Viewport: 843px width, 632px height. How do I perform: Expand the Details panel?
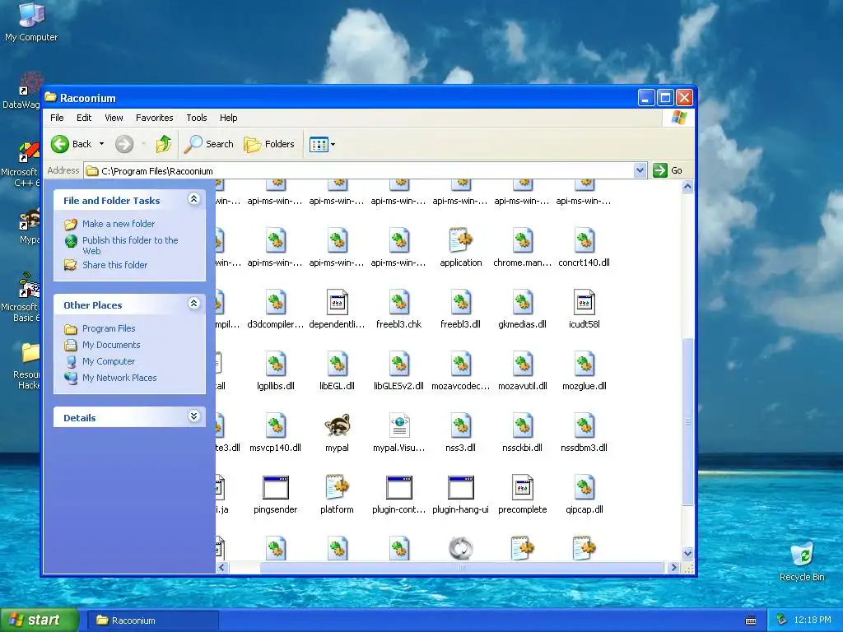pyautogui.click(x=194, y=416)
